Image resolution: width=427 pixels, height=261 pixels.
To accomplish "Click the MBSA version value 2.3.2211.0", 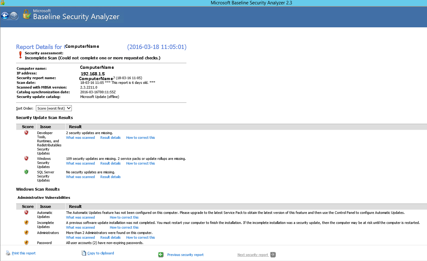I will (x=89, y=87).
